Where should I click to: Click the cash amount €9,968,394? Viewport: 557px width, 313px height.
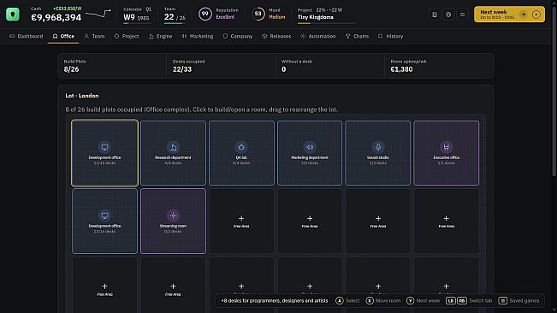56,17
